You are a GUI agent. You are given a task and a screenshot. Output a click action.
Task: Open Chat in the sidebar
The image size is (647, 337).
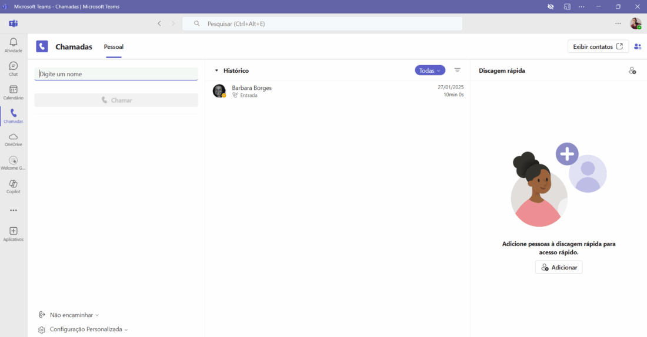coord(13,69)
